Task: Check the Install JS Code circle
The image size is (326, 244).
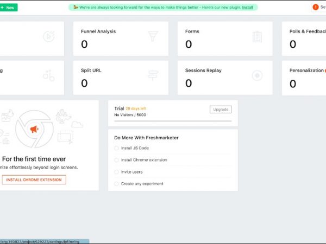Action: 116,148
